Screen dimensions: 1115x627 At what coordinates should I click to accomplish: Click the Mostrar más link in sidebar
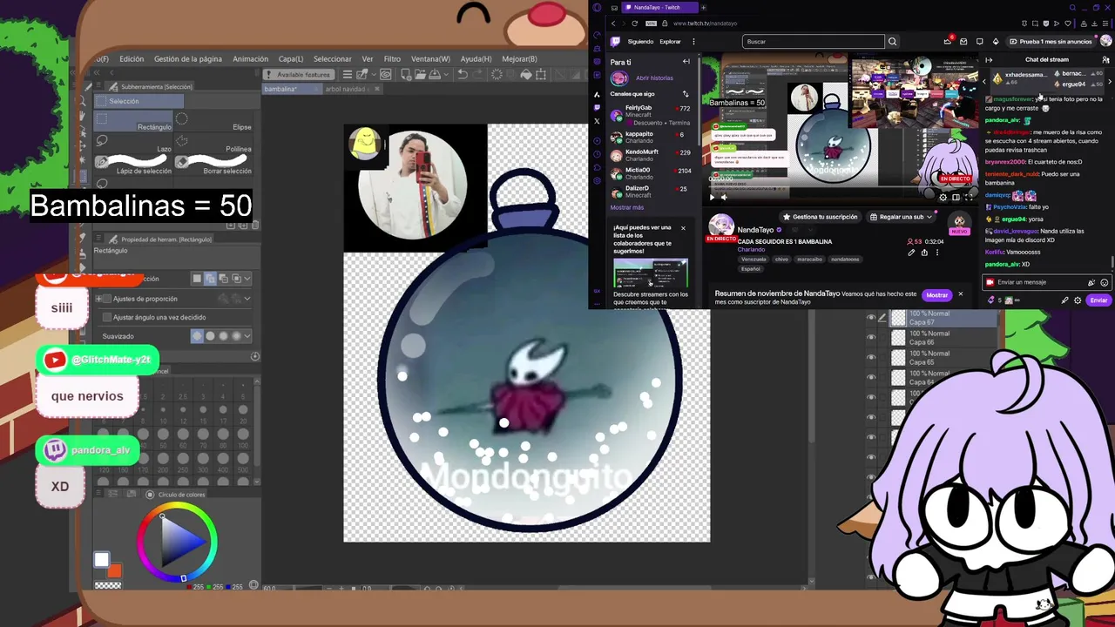pos(627,207)
